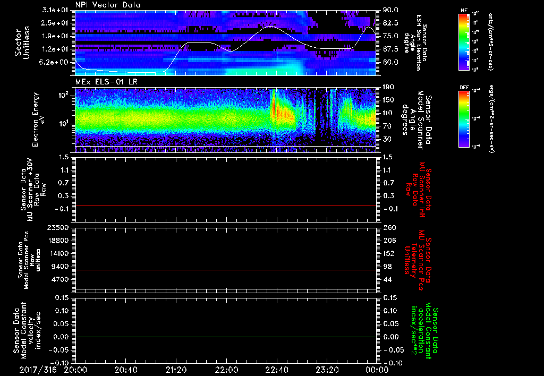Click the green constant velocity line
Image resolution: width=544 pixels, height=376 pixels.
click(x=226, y=337)
